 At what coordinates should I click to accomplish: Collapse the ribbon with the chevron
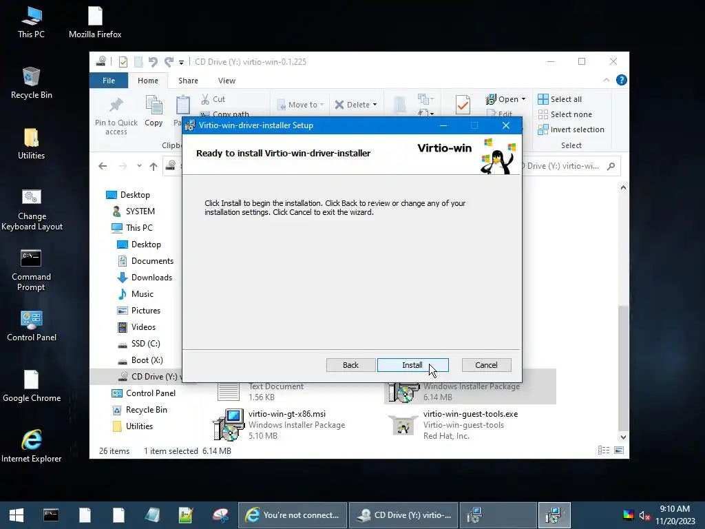[x=607, y=80]
